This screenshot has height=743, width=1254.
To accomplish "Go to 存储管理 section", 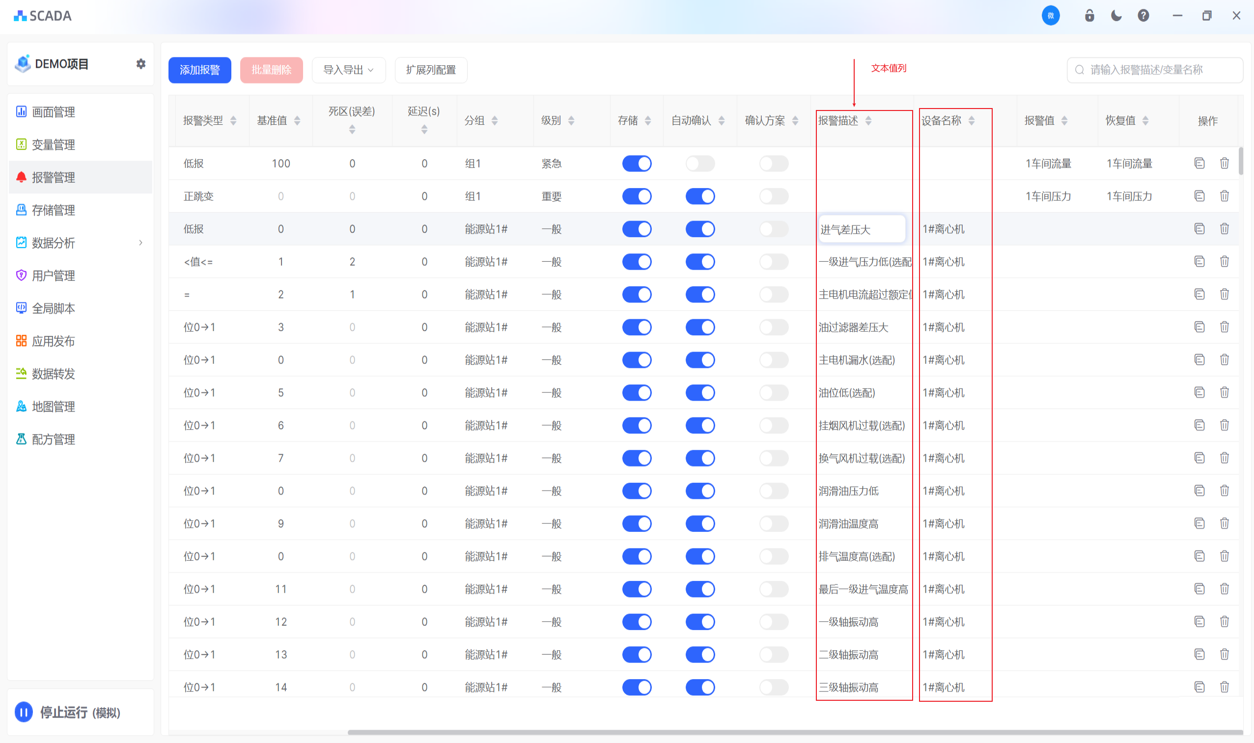I will click(x=53, y=210).
